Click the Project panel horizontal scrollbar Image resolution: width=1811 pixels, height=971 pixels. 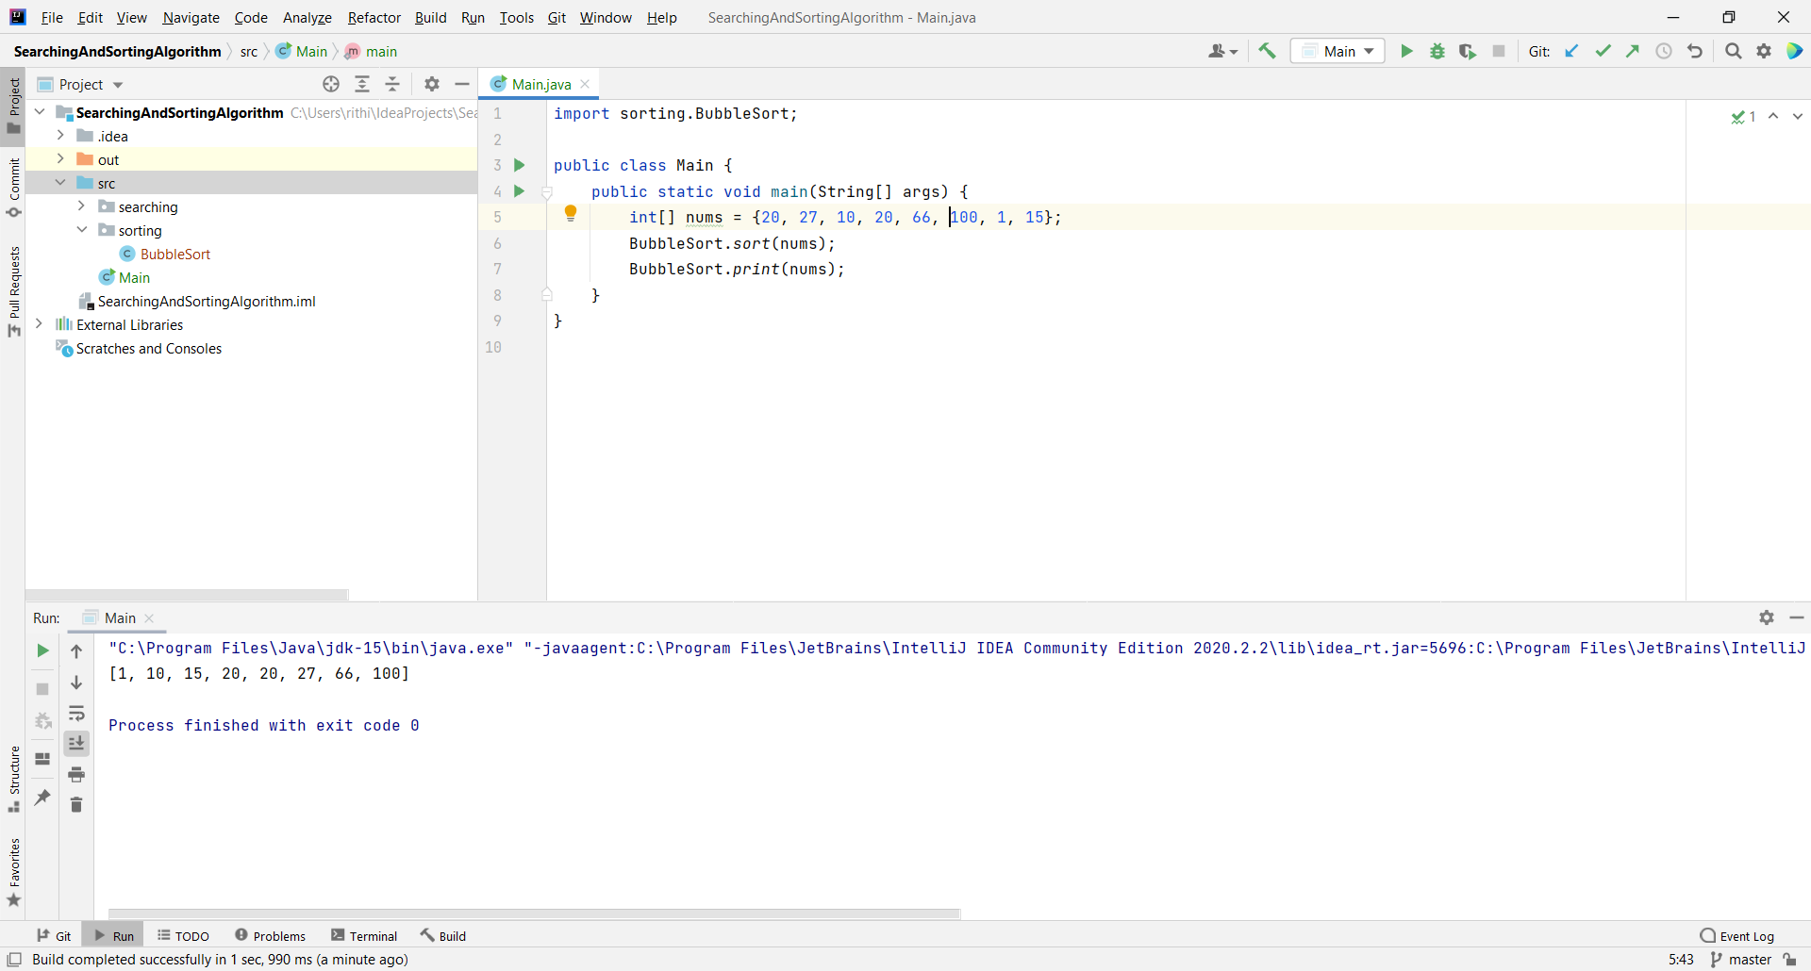187,595
